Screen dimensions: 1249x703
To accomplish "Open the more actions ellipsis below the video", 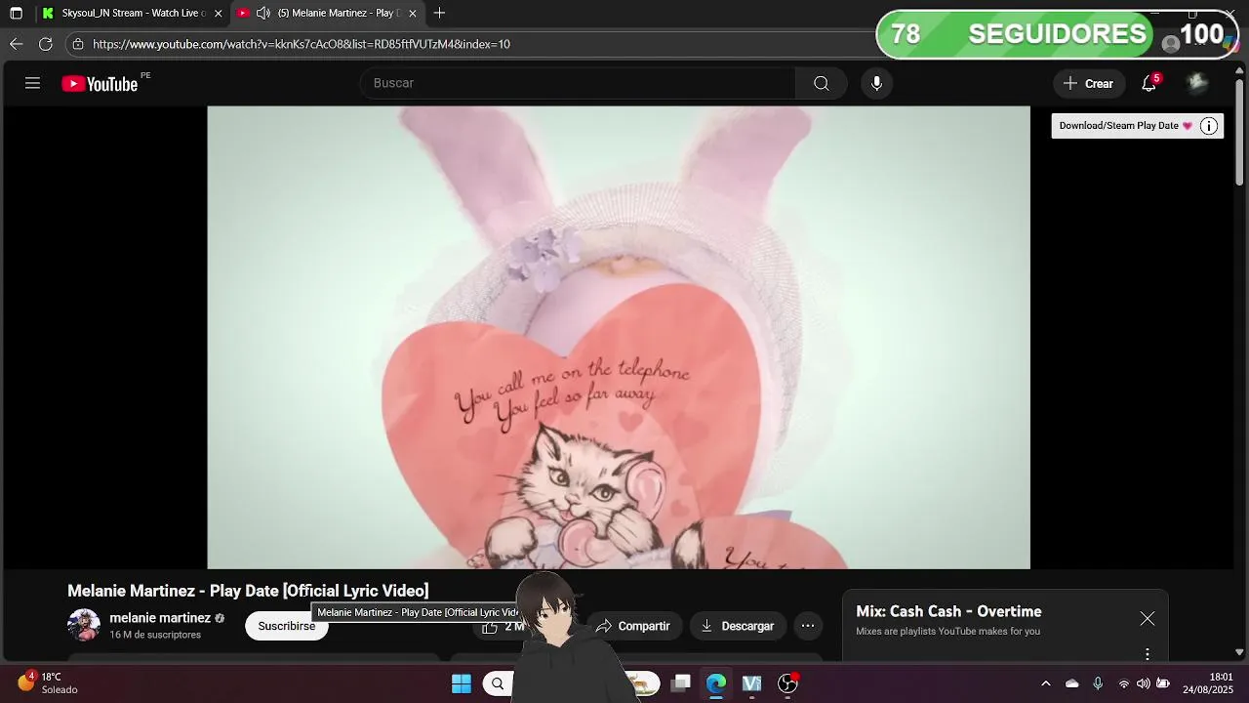I will (808, 626).
